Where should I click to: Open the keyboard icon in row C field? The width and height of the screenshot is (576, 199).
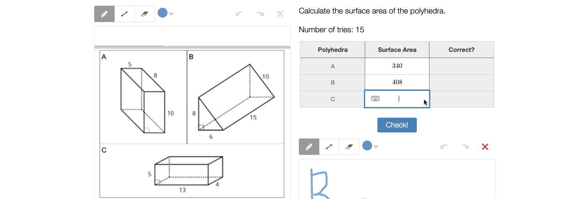click(375, 98)
